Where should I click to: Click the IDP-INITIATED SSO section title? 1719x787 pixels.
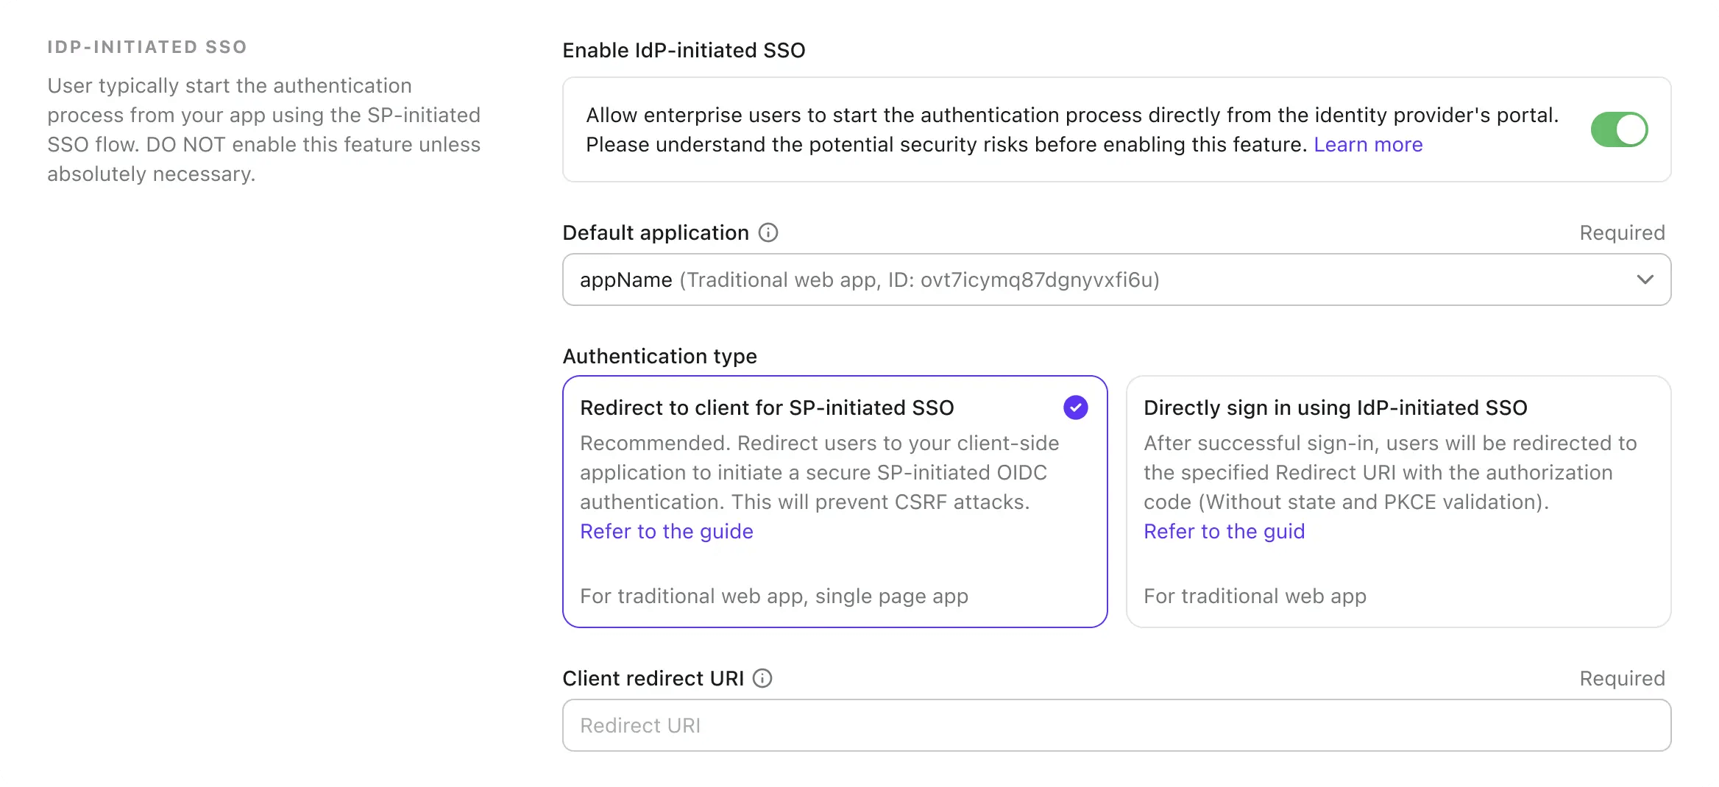click(x=147, y=47)
